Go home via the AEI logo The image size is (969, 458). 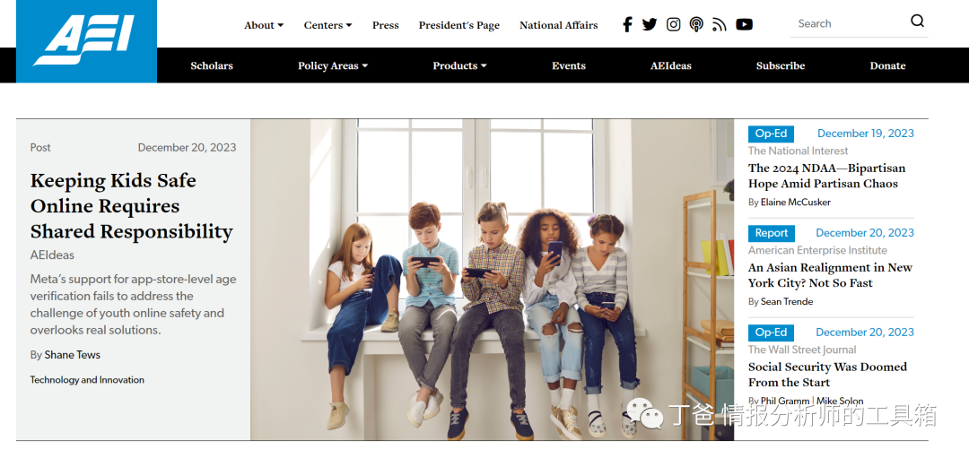coord(86,40)
